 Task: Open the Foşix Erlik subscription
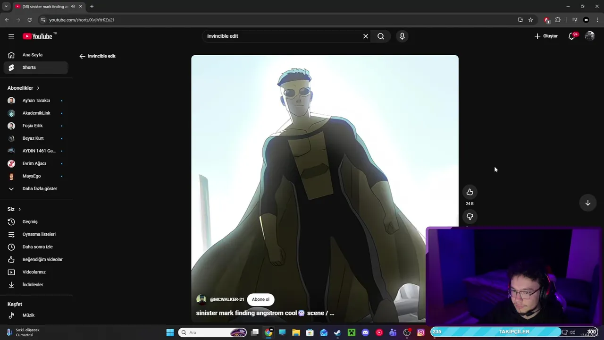click(x=36, y=126)
